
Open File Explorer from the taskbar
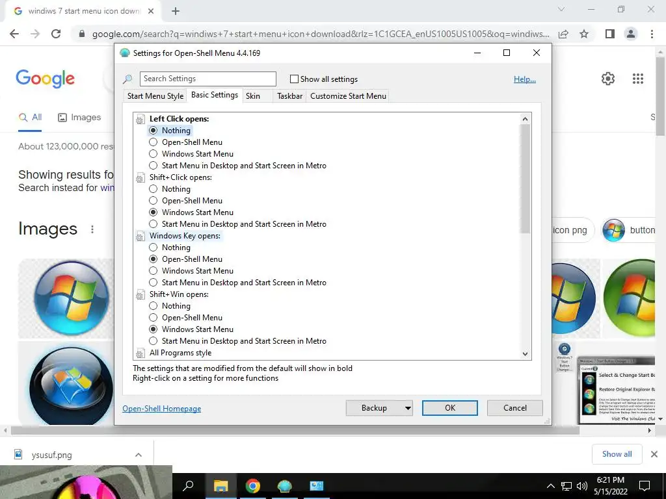point(221,485)
